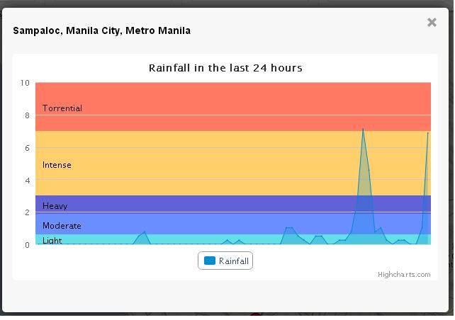
Task: Click the blue Rainfall legend color swatch
Action: click(210, 261)
